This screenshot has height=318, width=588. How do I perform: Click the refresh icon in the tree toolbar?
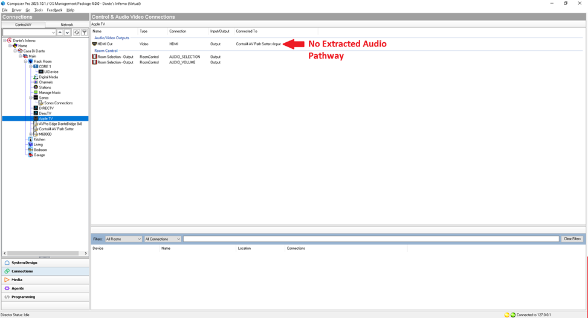[x=77, y=33]
